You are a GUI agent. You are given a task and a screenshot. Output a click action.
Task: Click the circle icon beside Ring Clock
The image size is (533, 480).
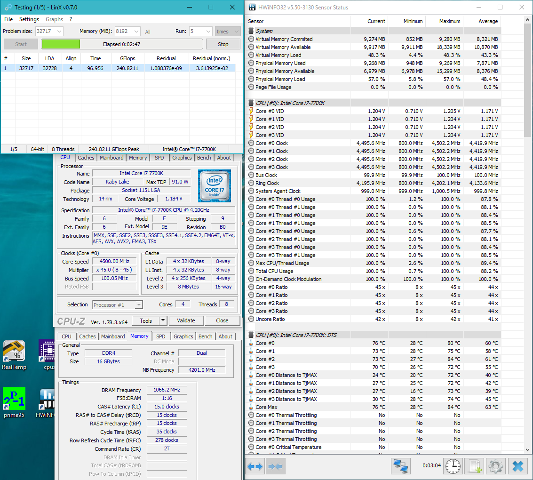pyautogui.click(x=251, y=183)
